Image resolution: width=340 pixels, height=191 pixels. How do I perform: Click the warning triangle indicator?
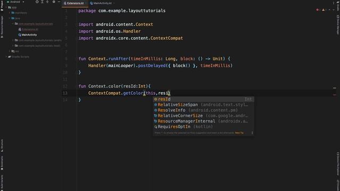pos(324,10)
